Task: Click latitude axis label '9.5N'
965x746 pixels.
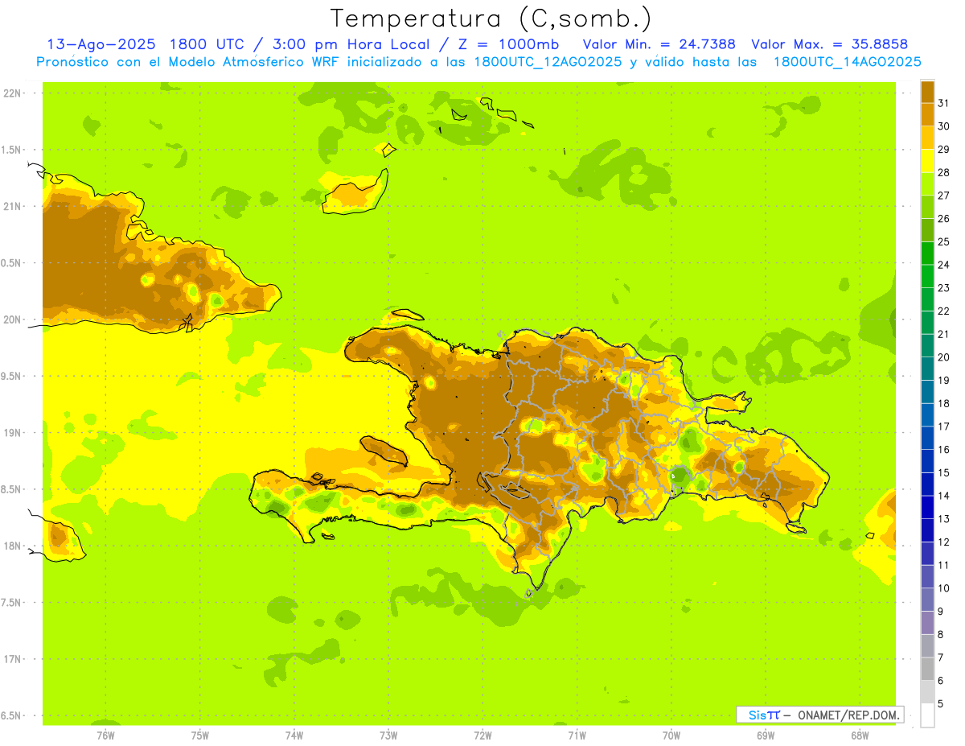Action: 10,376
